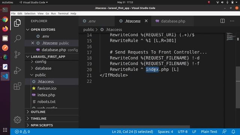Open notifications bell in status bar
Image resolution: width=240 pixels, height=135 pixels.
pyautogui.click(x=233, y=132)
